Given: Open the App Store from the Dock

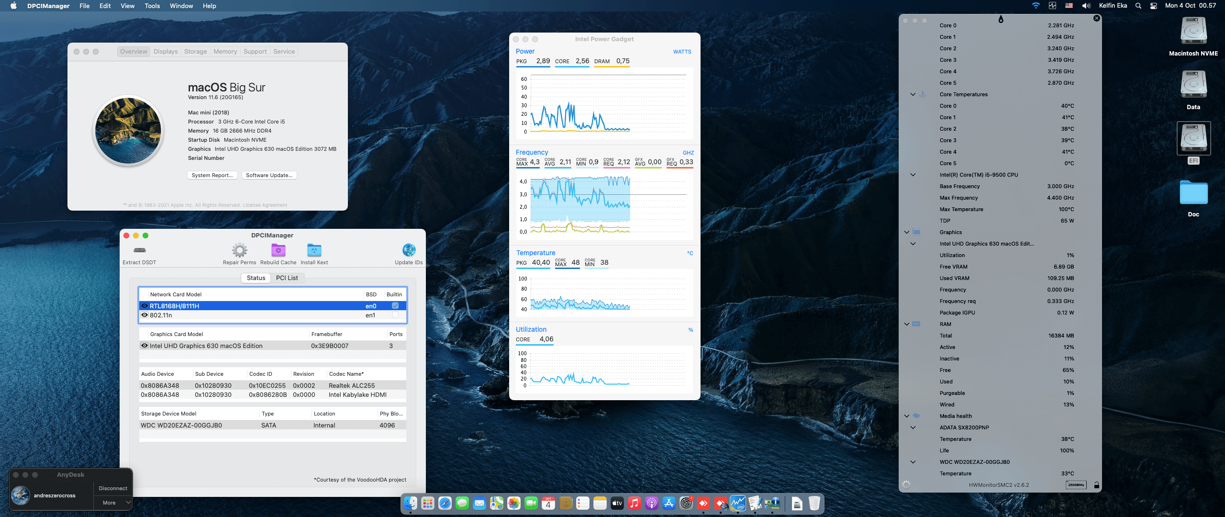Looking at the screenshot, I should [668, 503].
